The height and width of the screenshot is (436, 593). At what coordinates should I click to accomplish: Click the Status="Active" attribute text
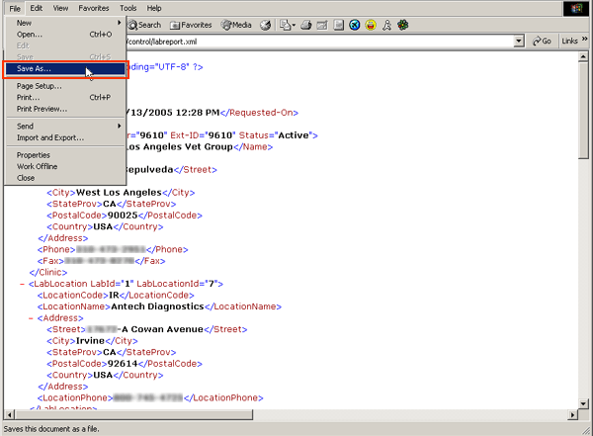pyautogui.click(x=276, y=135)
